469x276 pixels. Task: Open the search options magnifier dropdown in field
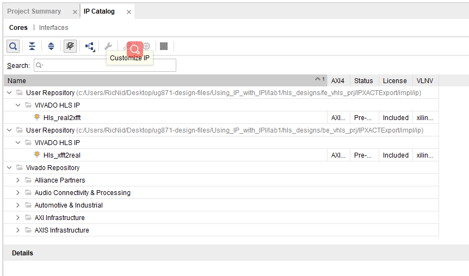[x=40, y=65]
